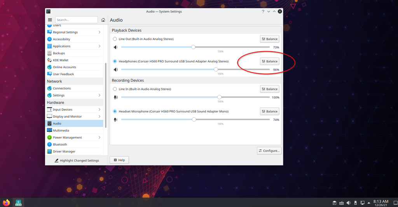Mute the Headphones speaker icon
The height and width of the screenshot is (207, 398).
pos(115,70)
